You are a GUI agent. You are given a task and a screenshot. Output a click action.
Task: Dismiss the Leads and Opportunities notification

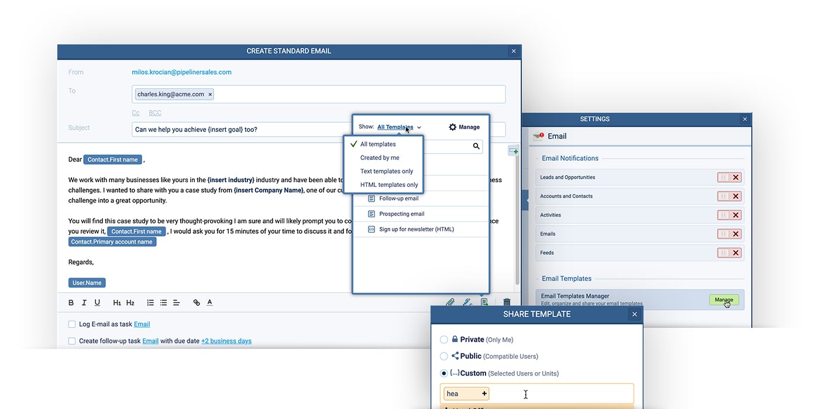click(x=735, y=177)
